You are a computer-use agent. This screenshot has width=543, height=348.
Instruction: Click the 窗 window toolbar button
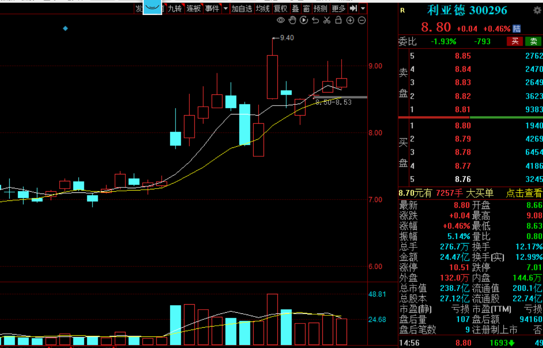306,8
